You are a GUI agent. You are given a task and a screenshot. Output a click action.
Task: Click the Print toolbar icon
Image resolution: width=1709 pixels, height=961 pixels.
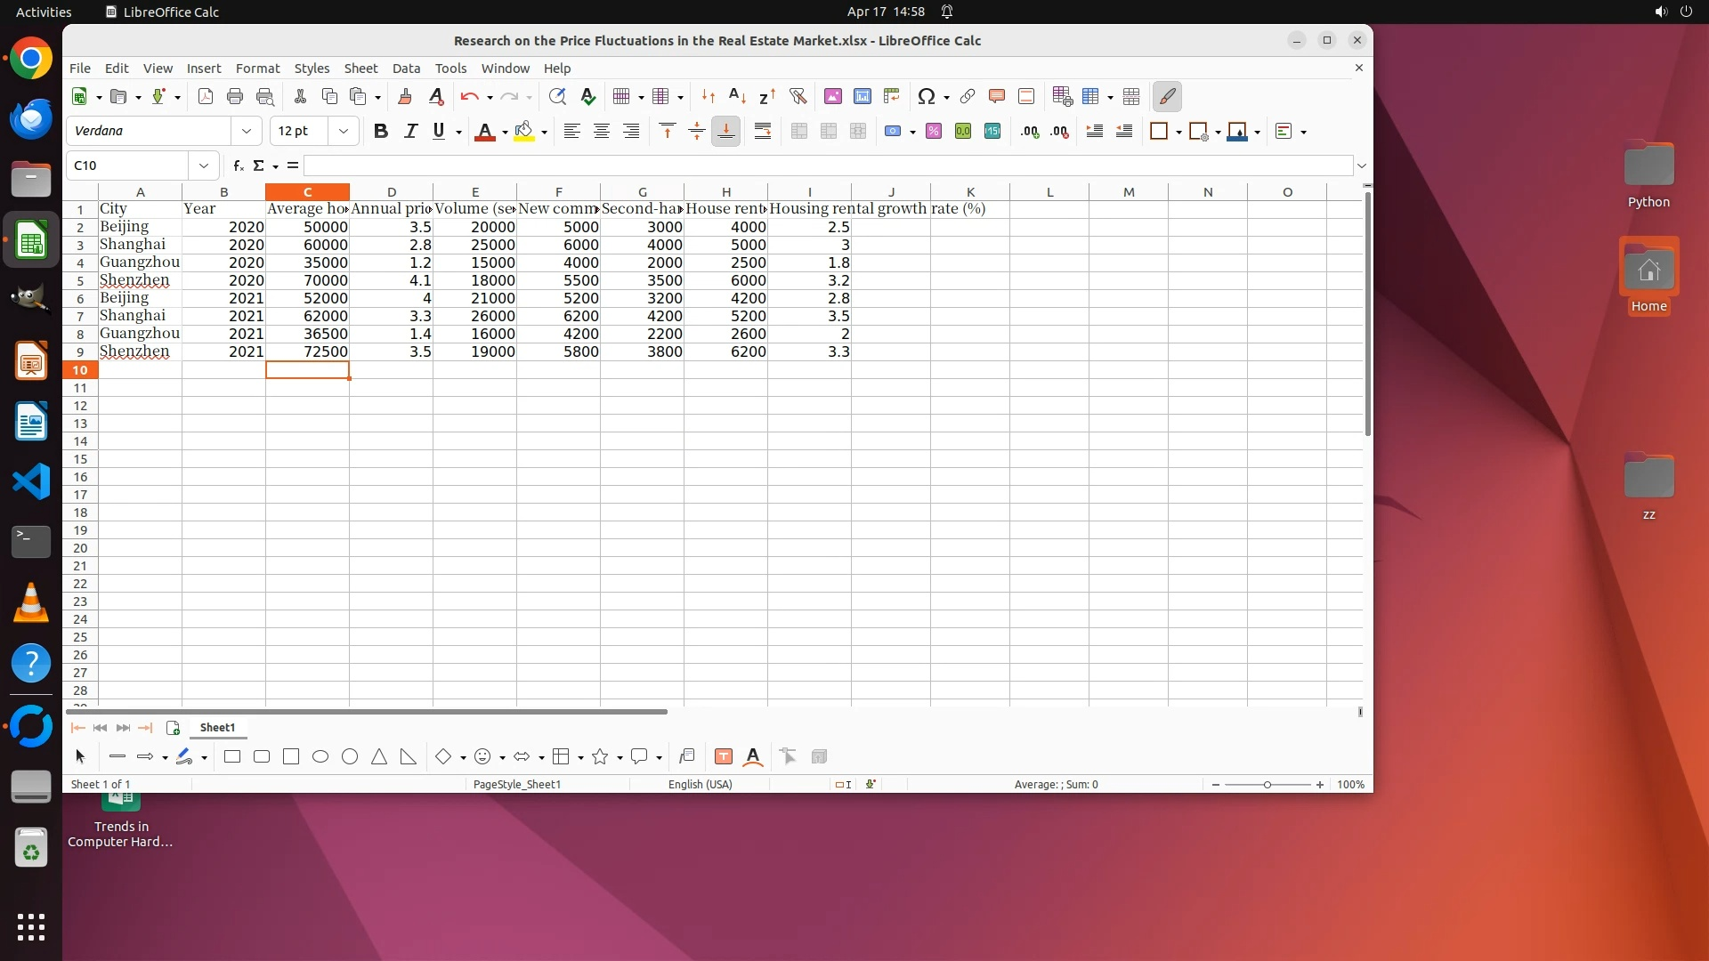pyautogui.click(x=235, y=96)
